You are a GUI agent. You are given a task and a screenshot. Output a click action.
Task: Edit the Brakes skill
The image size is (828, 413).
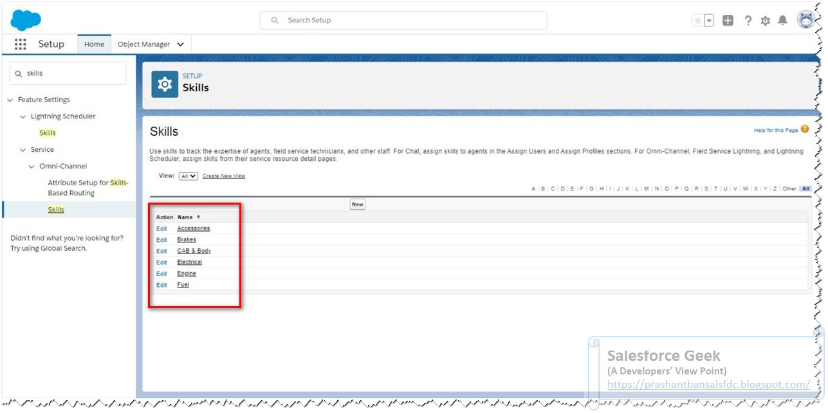pyautogui.click(x=161, y=240)
